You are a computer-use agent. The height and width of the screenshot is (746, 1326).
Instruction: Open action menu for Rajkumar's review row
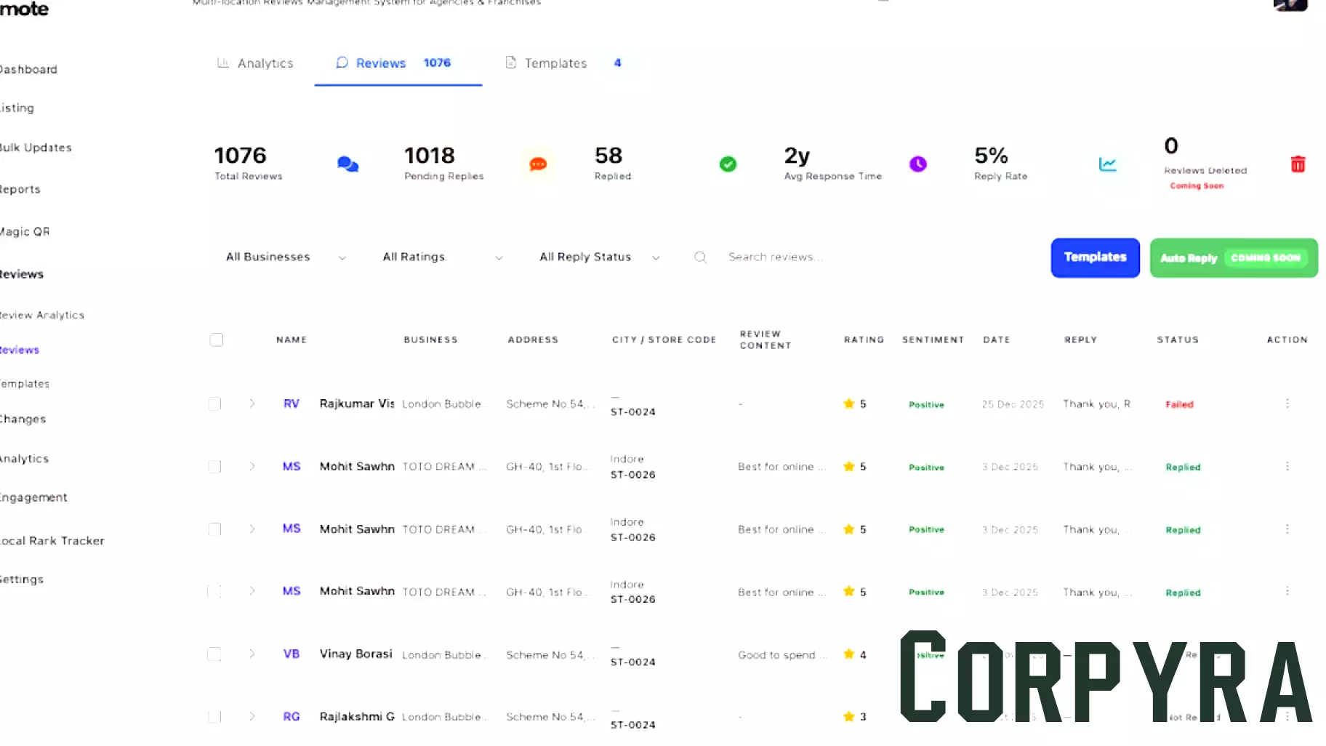pos(1287,404)
